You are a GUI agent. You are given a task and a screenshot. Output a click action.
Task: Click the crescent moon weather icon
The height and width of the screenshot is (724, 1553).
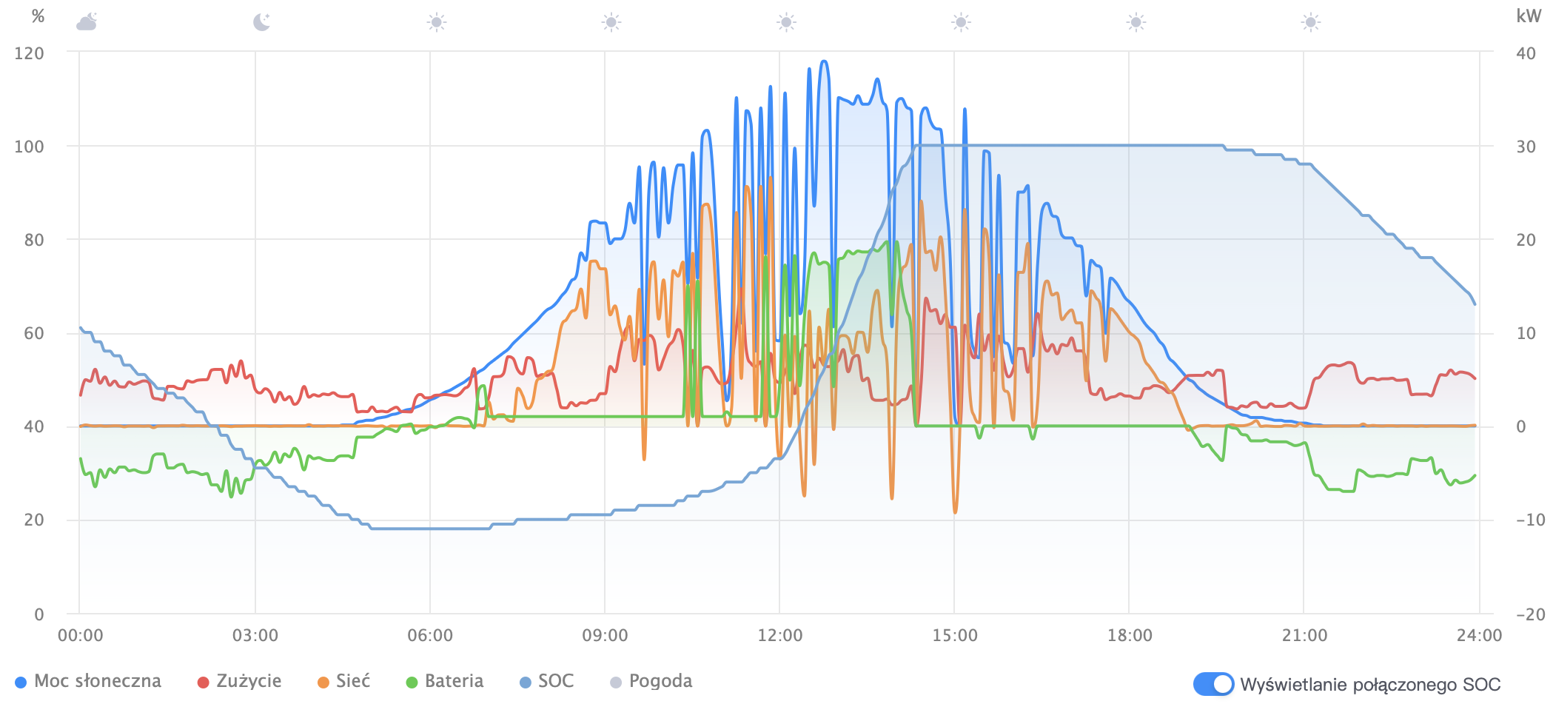[261, 22]
